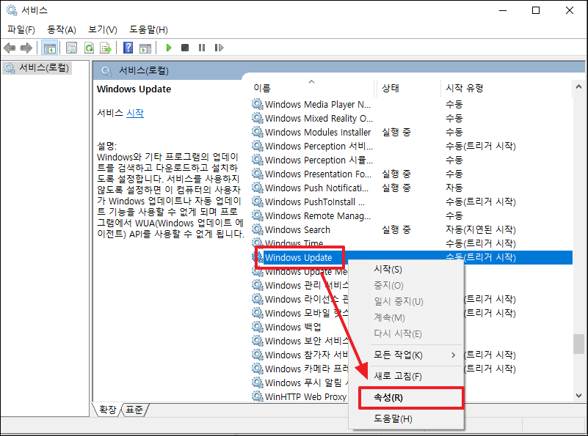Click 실행 중 status of Windows Presentation Fo...
The height and width of the screenshot is (436, 588).
396,174
